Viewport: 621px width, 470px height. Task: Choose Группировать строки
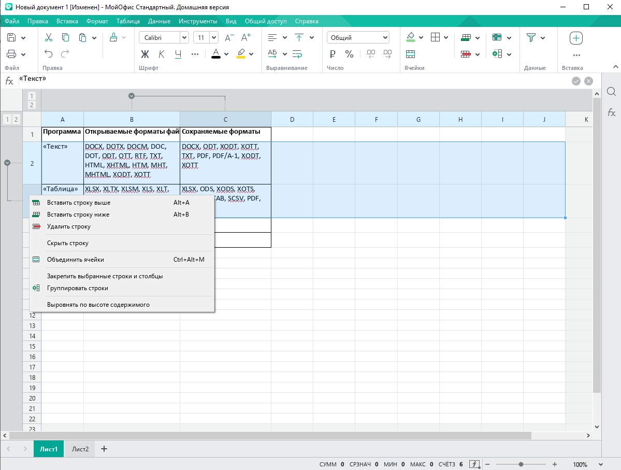click(x=122, y=288)
